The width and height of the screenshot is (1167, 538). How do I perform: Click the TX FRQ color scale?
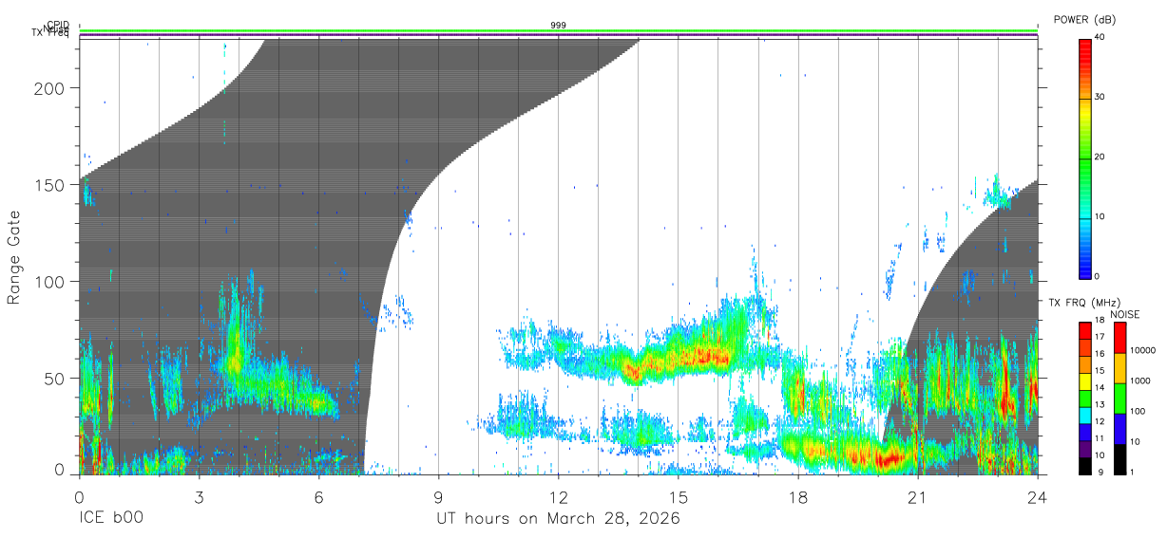click(1085, 398)
